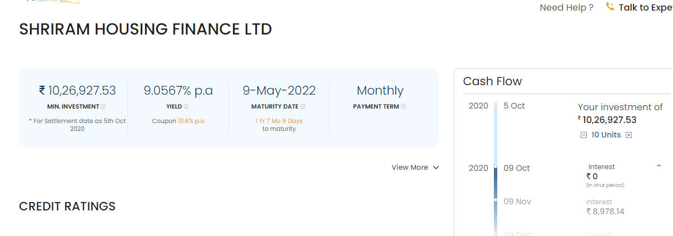Decrease units with the minus icon

(x=583, y=135)
